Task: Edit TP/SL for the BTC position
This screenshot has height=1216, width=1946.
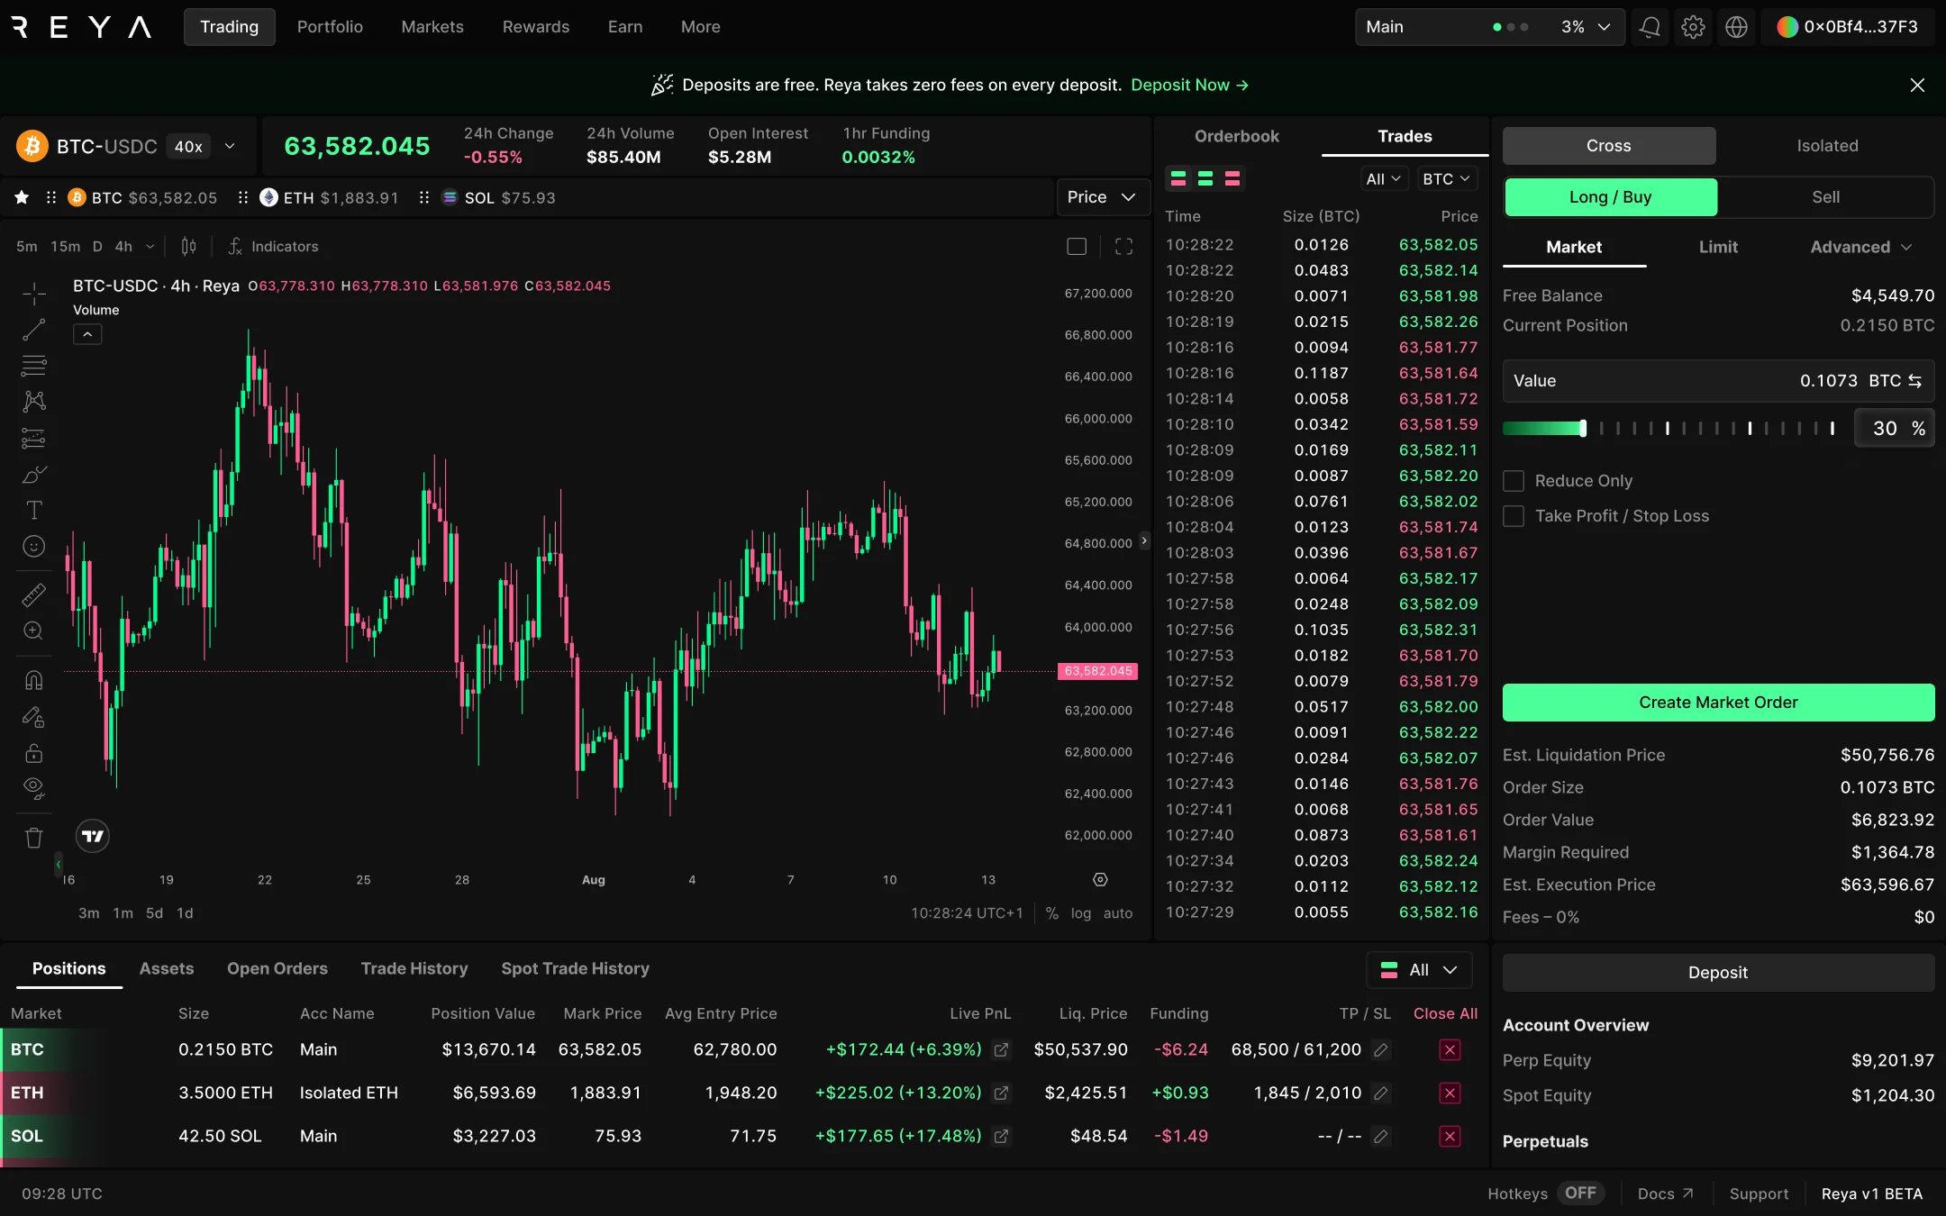Action: pos(1380,1049)
